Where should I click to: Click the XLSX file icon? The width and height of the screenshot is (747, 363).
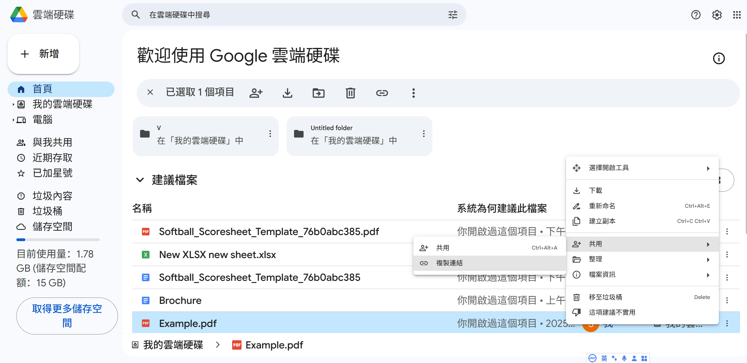click(x=146, y=255)
